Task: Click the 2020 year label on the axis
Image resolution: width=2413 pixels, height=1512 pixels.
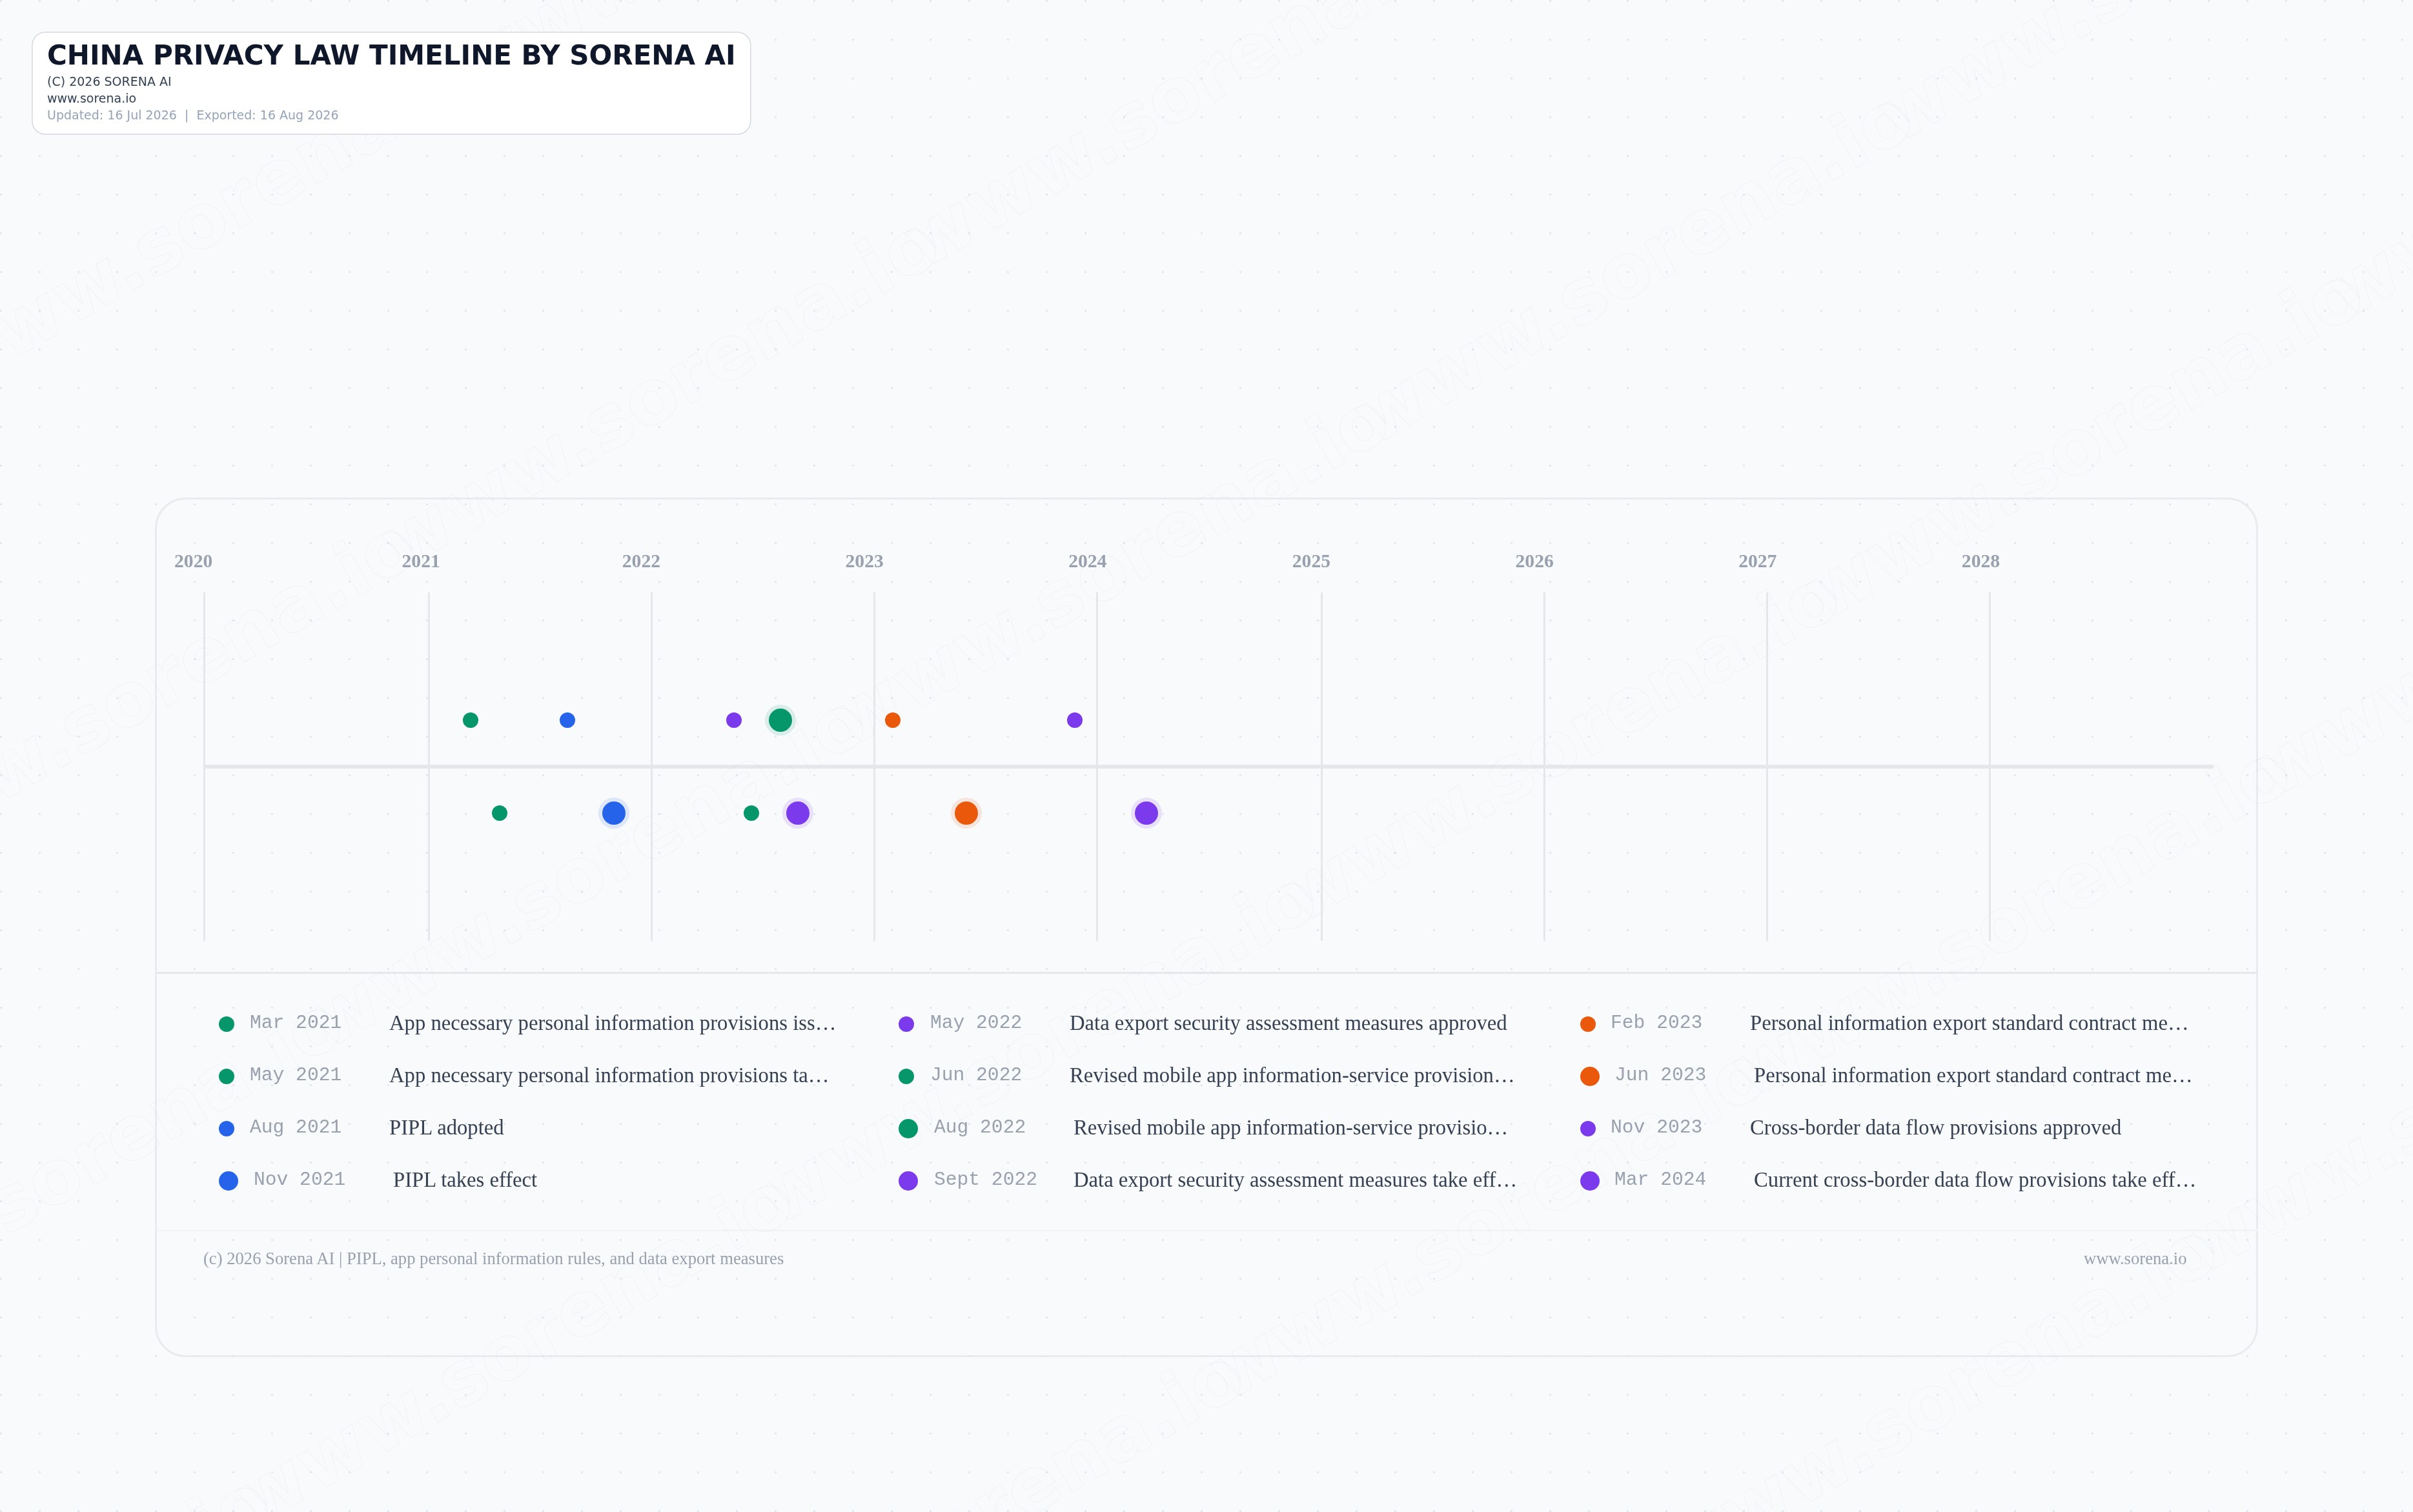Action: 193,561
